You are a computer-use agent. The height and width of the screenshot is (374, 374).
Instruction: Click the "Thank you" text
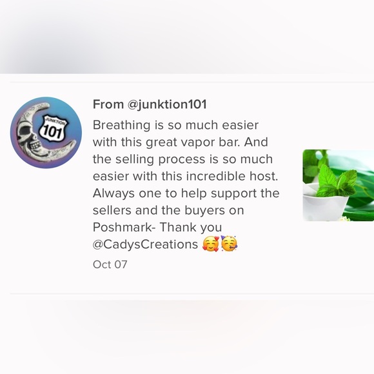191,228
